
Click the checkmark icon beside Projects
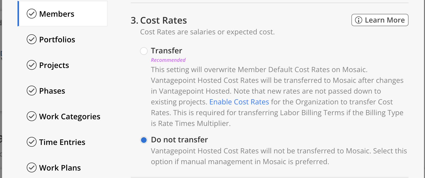(x=32, y=65)
